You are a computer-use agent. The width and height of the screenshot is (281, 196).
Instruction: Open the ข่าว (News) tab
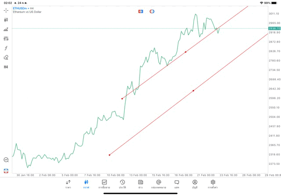click(140, 184)
